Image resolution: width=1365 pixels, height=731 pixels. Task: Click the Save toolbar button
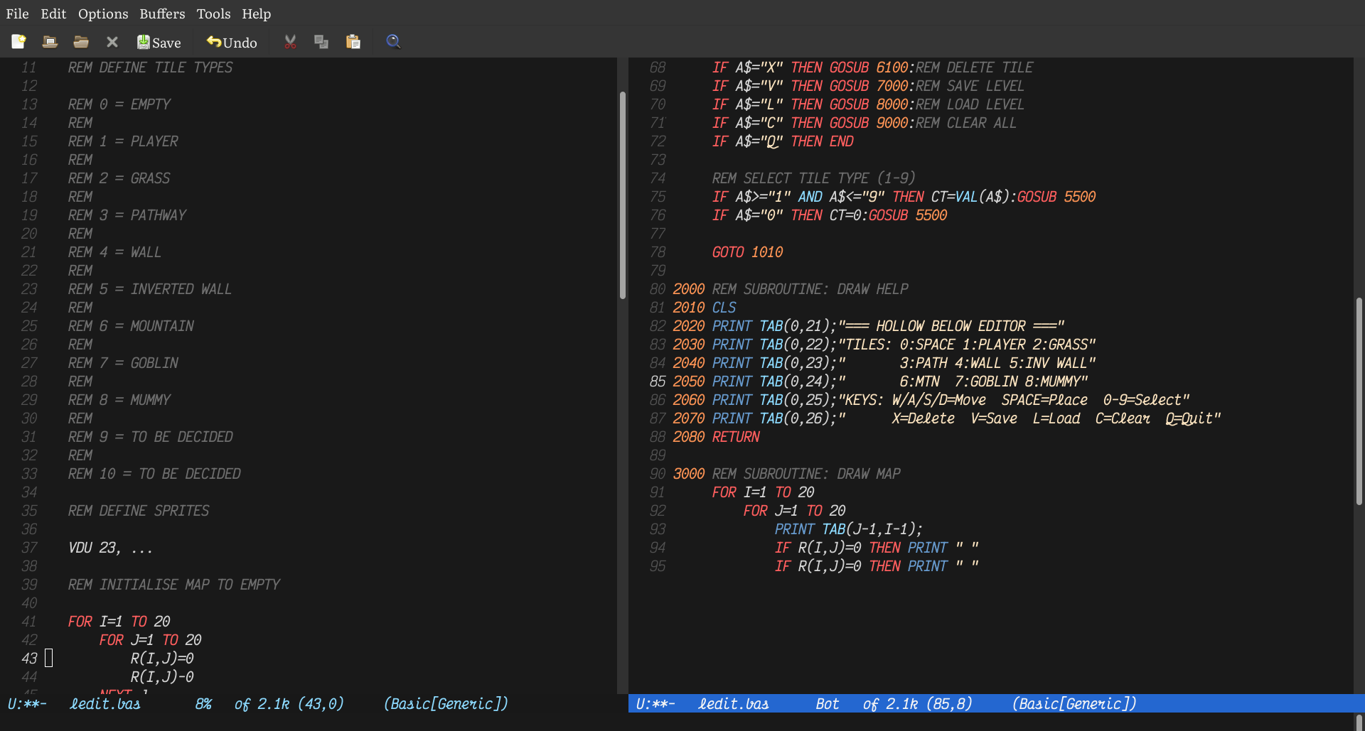[159, 43]
